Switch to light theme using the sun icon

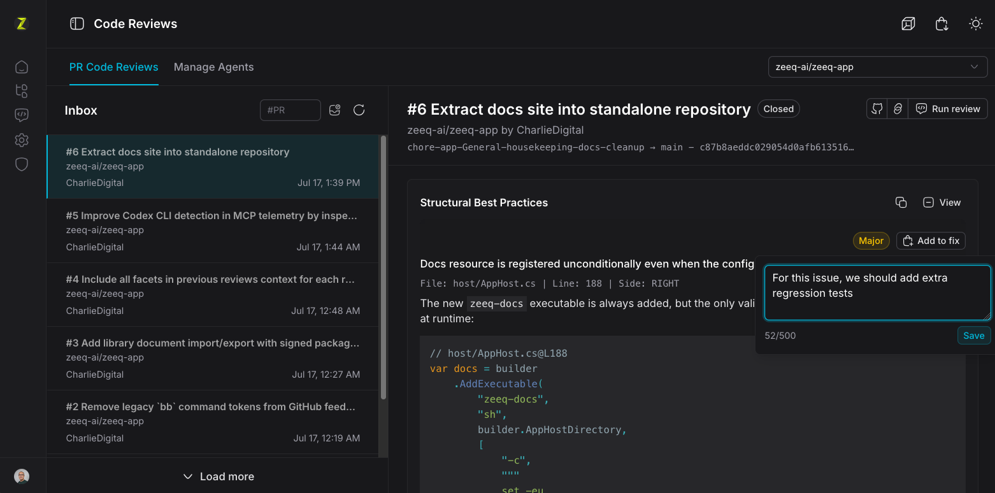[975, 24]
